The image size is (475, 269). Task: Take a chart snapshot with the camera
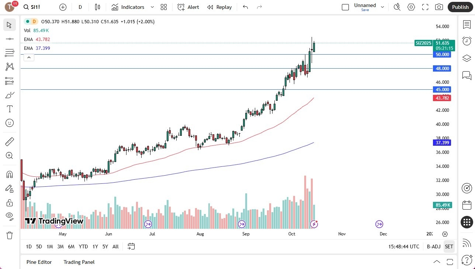click(439, 7)
